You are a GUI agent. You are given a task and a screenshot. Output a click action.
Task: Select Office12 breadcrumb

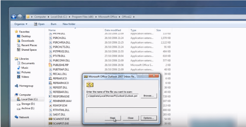127,17
